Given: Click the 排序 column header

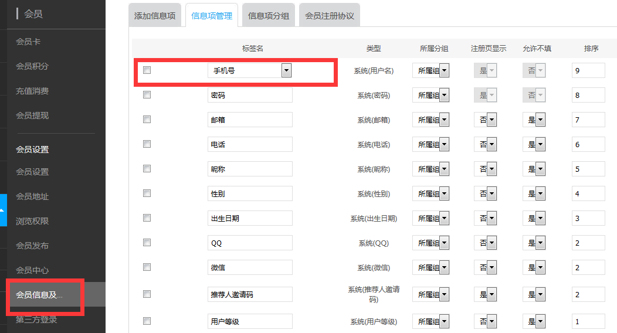Looking at the screenshot, I should [591, 48].
